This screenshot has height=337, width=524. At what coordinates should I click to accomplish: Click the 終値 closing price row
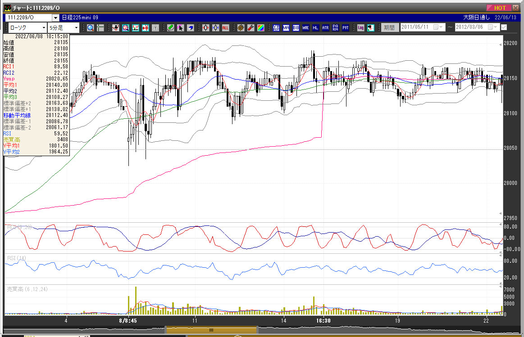(36, 60)
